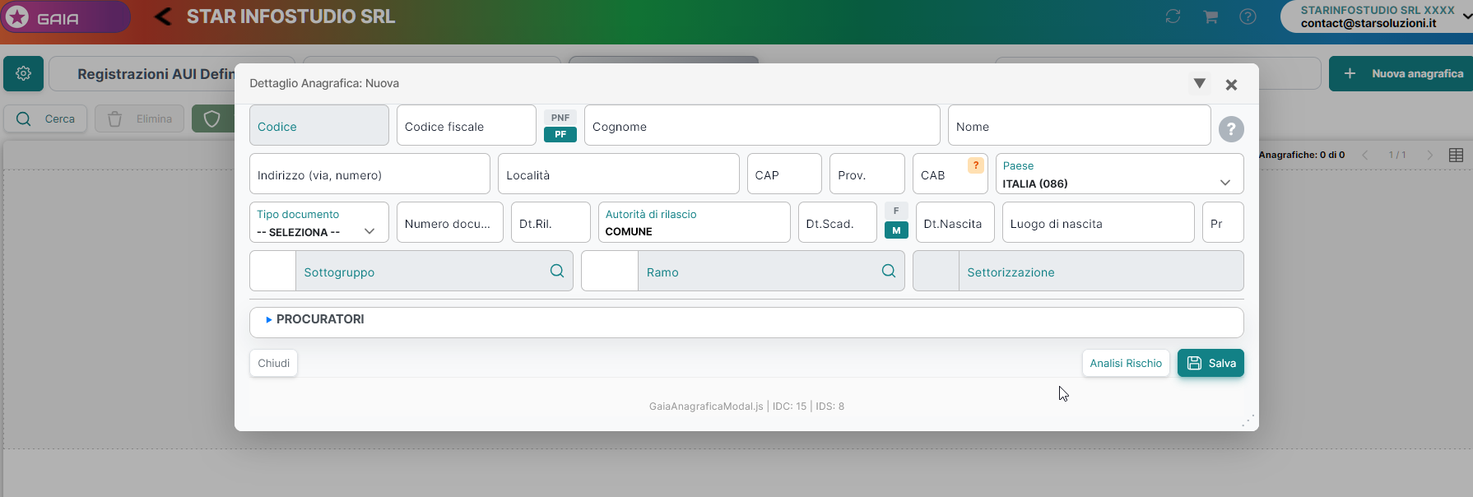Click the Ramo search magnifier
The image size is (1473, 497).
[889, 271]
